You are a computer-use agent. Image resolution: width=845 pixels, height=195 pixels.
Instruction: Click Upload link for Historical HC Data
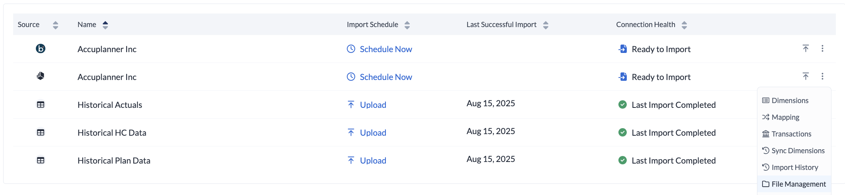pyautogui.click(x=373, y=133)
